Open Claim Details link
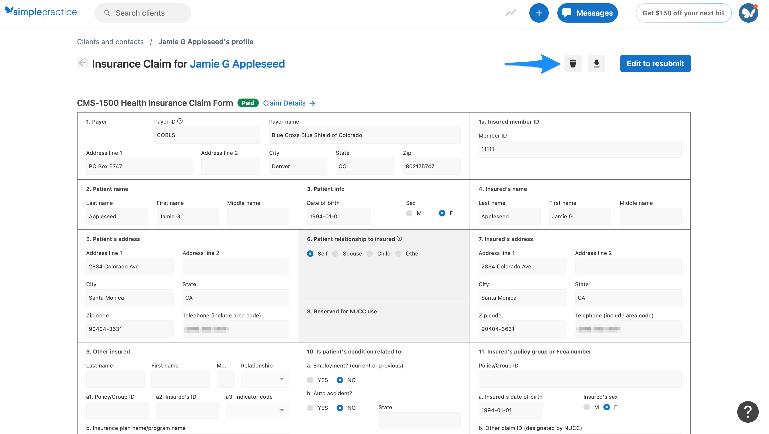The height and width of the screenshot is (434, 769). coord(289,103)
